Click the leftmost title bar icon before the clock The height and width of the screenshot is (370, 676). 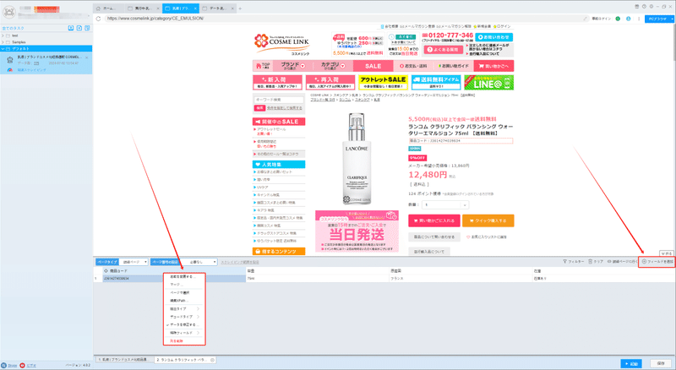(x=637, y=7)
